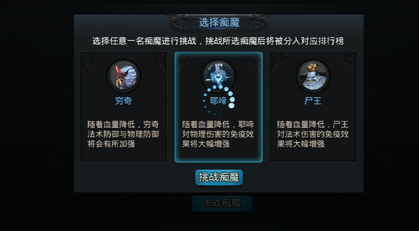The height and width of the screenshot is (231, 419).
Task: Choose the 穷奇 demon card
Action: click(x=124, y=107)
